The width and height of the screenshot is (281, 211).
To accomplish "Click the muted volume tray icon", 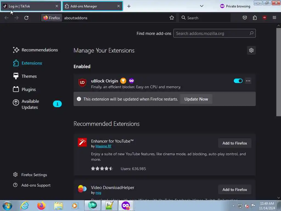I will point(247,206).
